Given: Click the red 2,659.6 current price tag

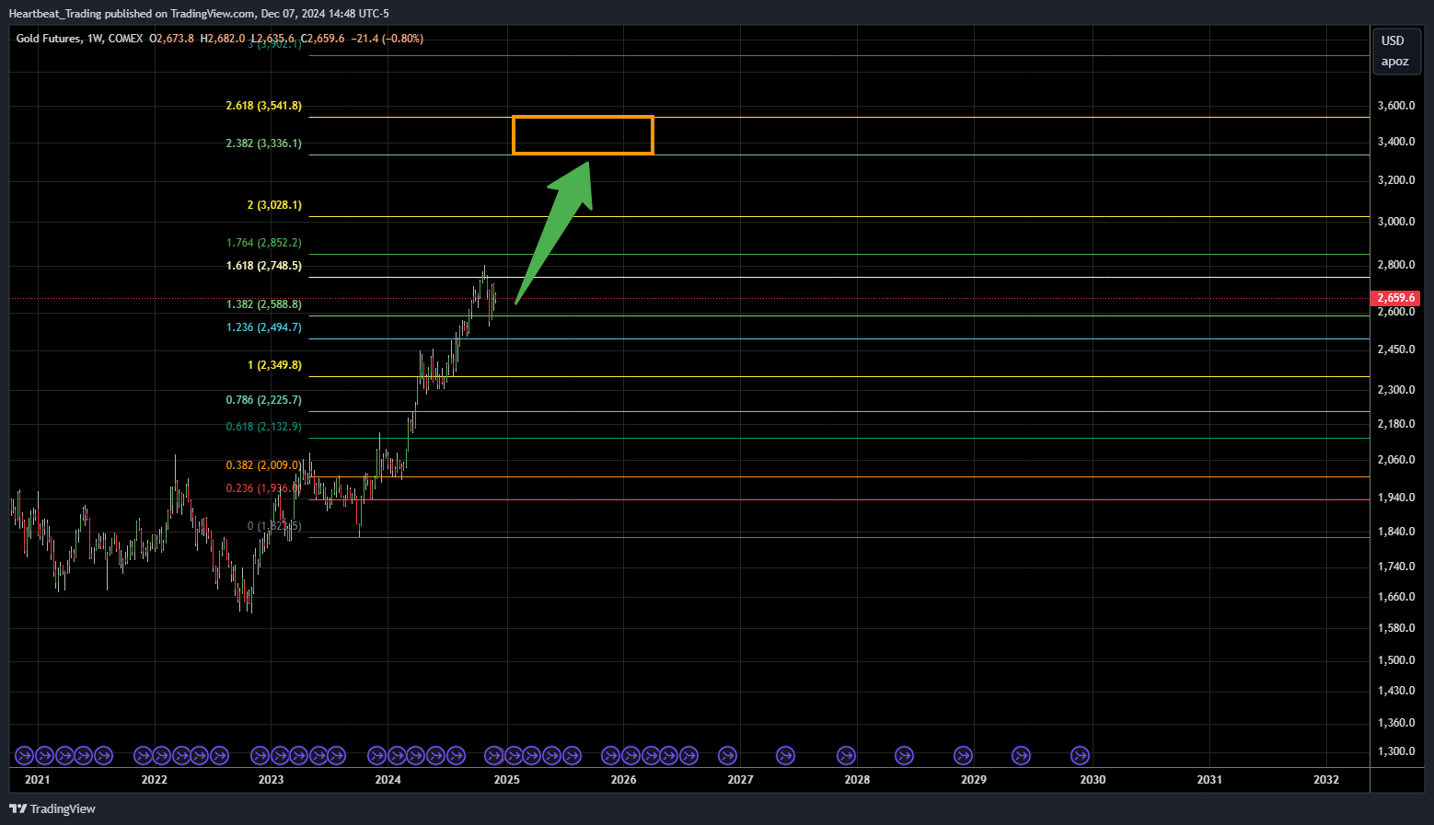Looking at the screenshot, I should coord(1396,298).
